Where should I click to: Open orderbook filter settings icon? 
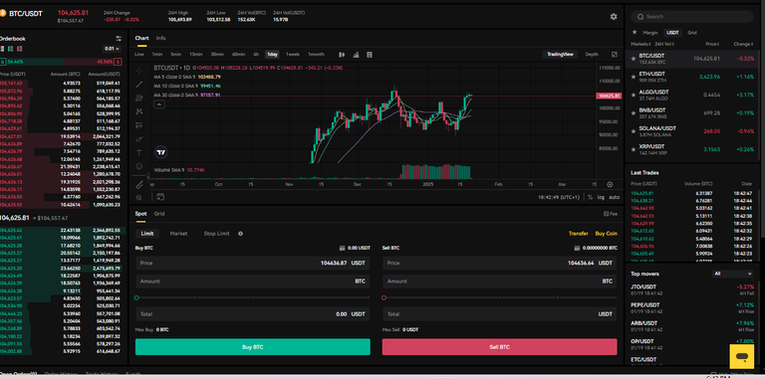pos(119,39)
